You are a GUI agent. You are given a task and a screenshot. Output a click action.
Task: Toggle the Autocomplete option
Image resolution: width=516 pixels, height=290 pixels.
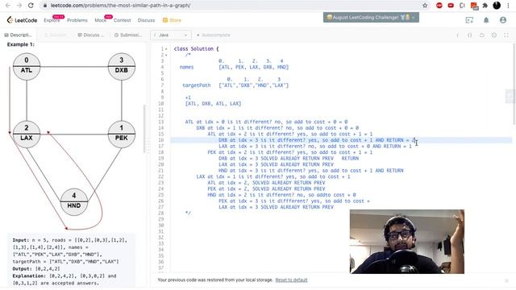(213, 35)
